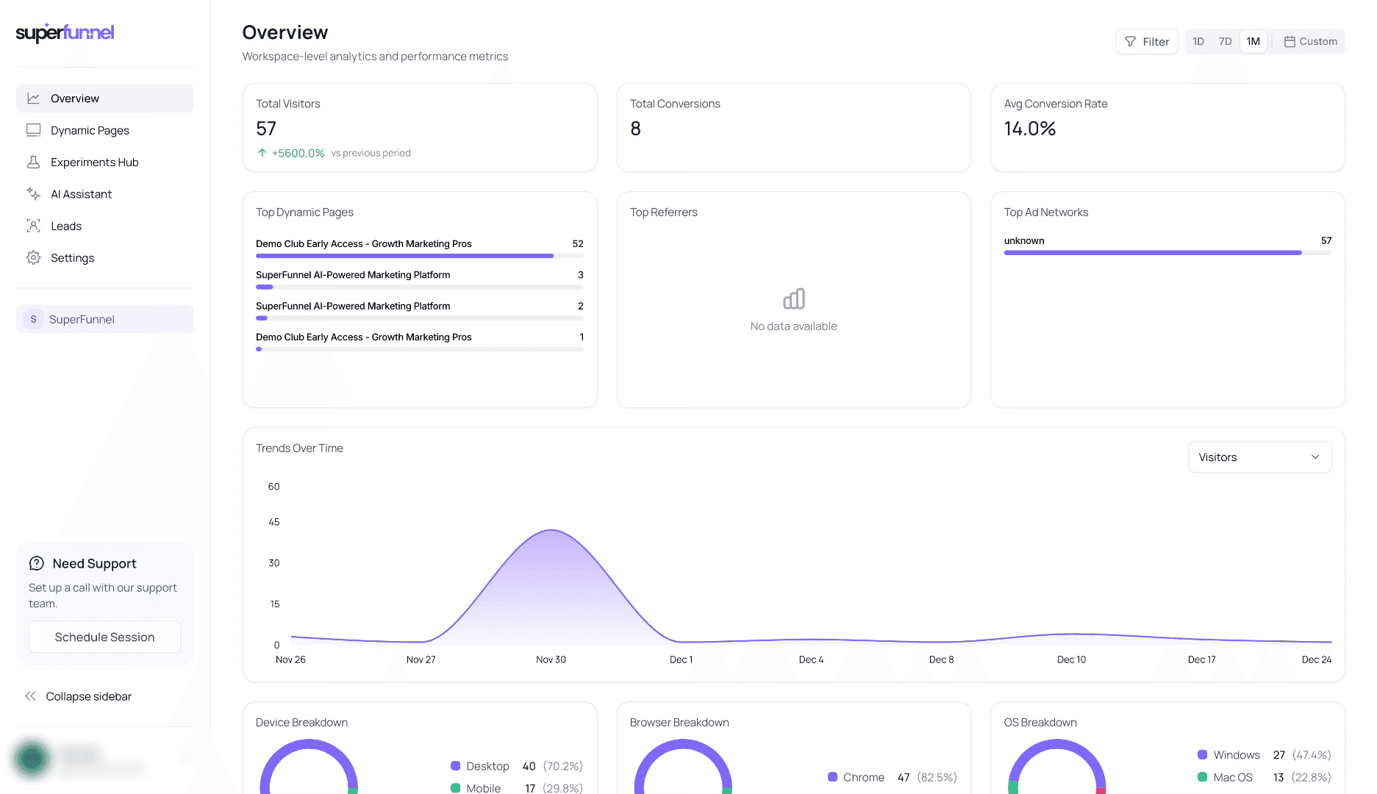Click the Windows "(47.4%)" percentage

[1312, 755]
